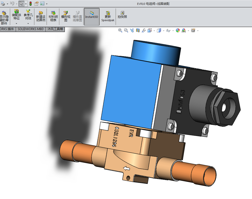Image resolution: width=252 pixels, height=199 pixels.
Task: Click the View Settings monitor icon
Action: point(193,30)
